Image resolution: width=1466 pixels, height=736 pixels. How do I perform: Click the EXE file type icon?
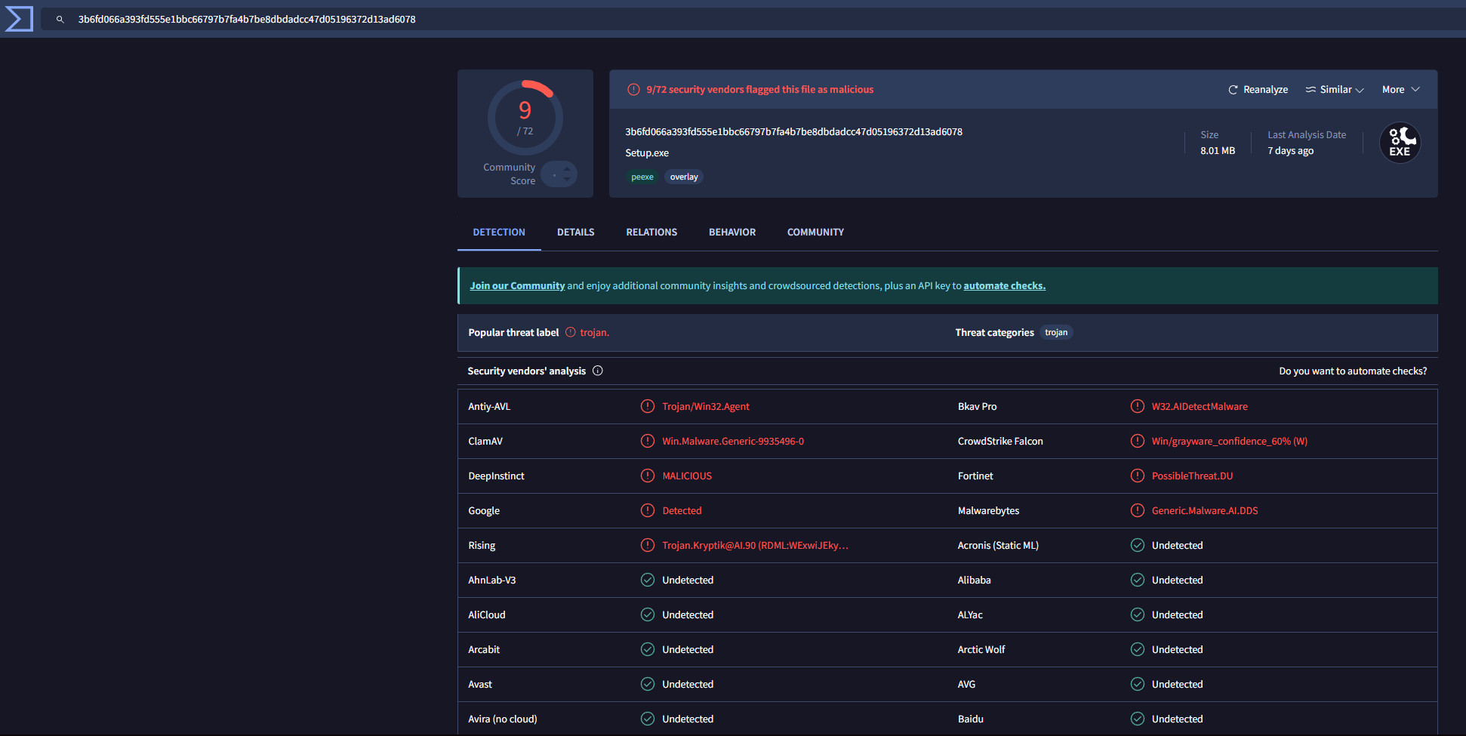[x=1400, y=143]
